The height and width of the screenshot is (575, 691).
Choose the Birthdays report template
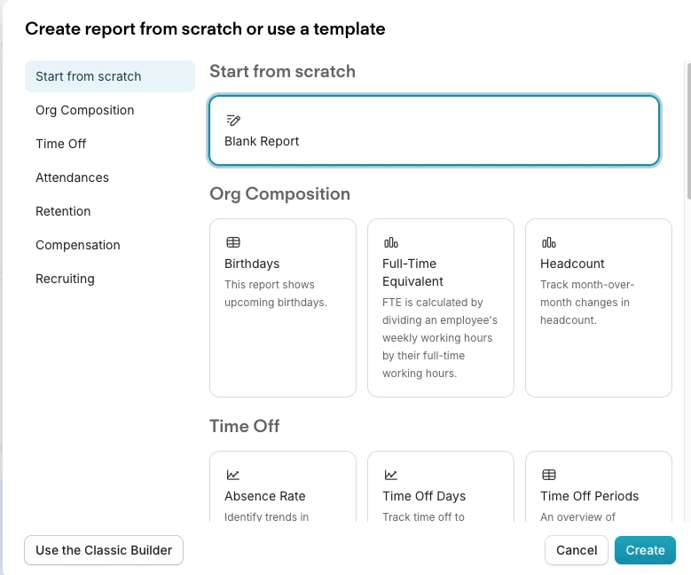(x=283, y=308)
